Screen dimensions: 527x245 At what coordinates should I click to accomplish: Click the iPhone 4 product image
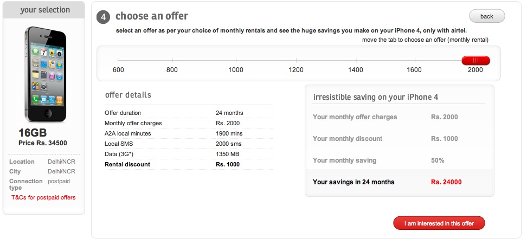pos(44,75)
